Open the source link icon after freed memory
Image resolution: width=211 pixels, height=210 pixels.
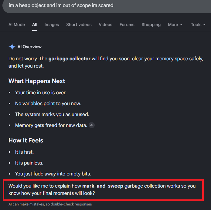click(92, 125)
